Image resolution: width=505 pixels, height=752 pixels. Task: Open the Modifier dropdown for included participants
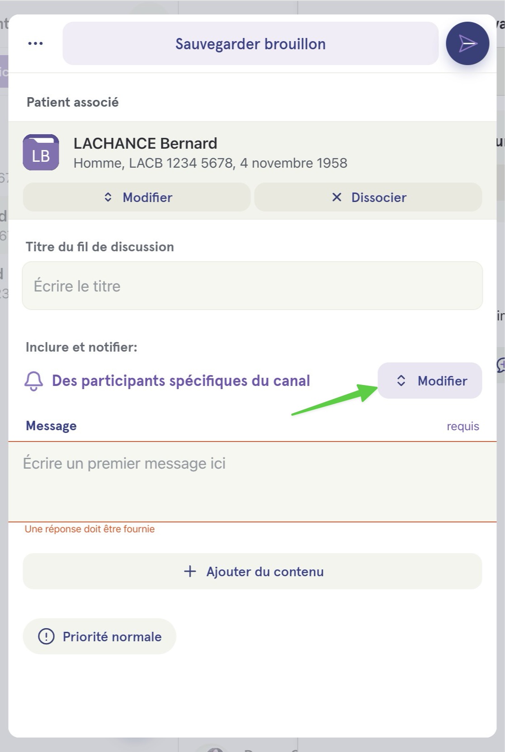[x=429, y=381]
